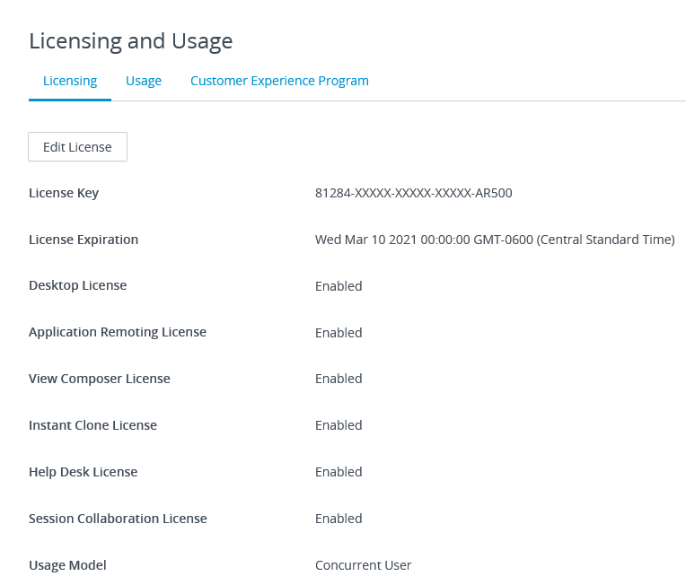Click the Session Collaboration License label
This screenshot has width=686, height=585.
pyautogui.click(x=118, y=519)
